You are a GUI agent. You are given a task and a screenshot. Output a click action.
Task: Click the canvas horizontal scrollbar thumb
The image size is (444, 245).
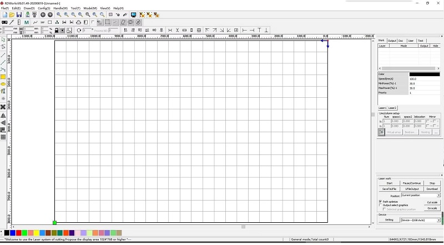[243, 227]
